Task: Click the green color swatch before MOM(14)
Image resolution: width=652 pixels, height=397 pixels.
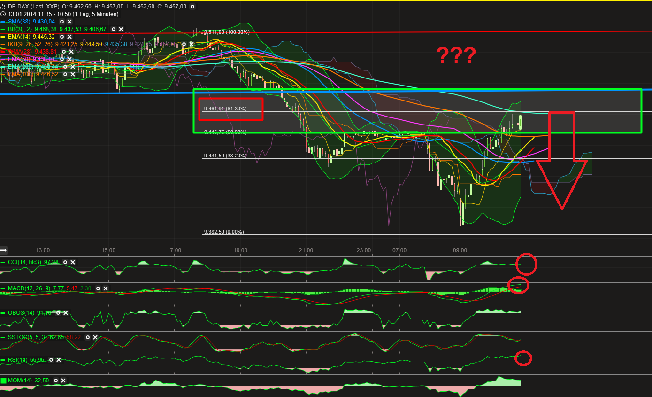Action: tap(3, 381)
